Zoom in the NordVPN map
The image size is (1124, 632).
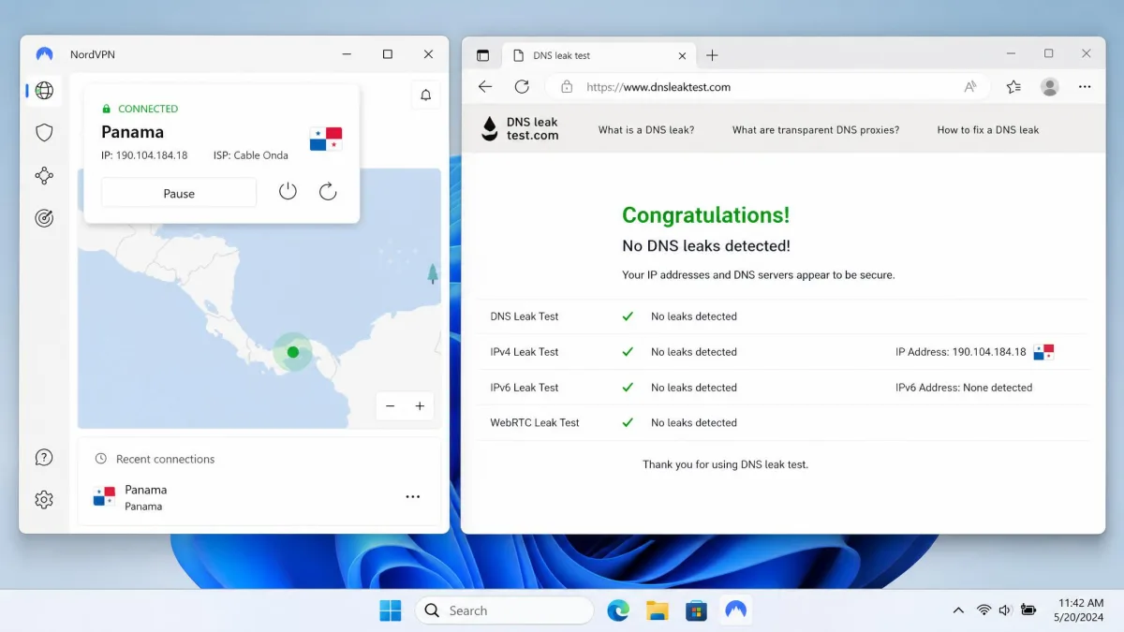(420, 405)
